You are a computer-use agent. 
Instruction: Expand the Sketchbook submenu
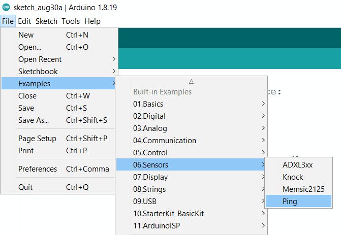[38, 72]
